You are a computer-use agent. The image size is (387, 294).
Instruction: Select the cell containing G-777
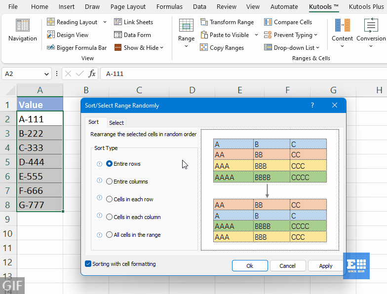click(40, 205)
